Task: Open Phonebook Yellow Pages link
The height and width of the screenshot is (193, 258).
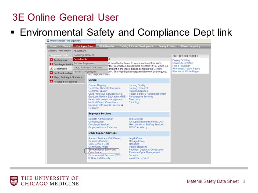Action: click(x=186, y=69)
